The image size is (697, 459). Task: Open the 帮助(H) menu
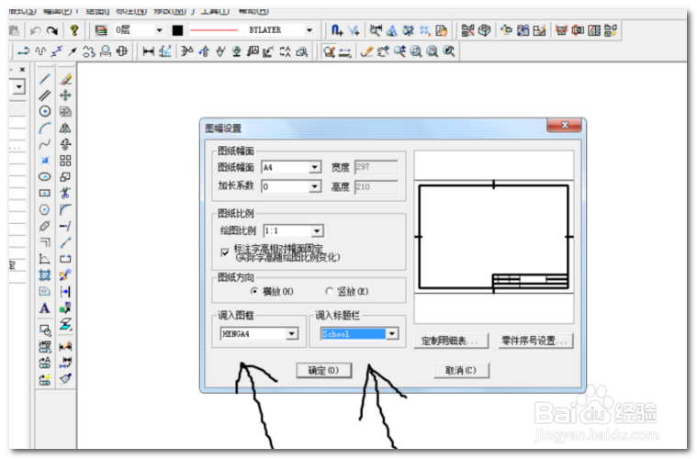click(253, 11)
